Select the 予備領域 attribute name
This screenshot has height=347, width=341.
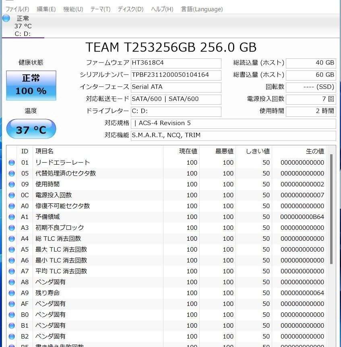(48, 217)
